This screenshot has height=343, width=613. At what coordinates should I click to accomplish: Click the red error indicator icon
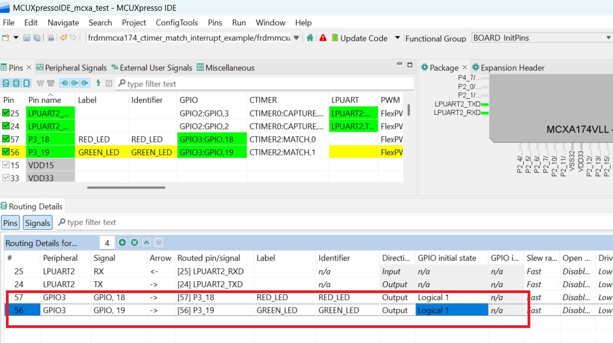tap(323, 38)
